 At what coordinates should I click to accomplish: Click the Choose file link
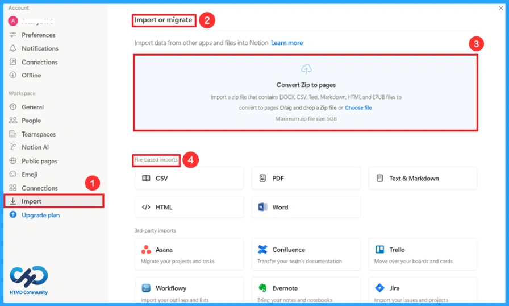click(358, 108)
